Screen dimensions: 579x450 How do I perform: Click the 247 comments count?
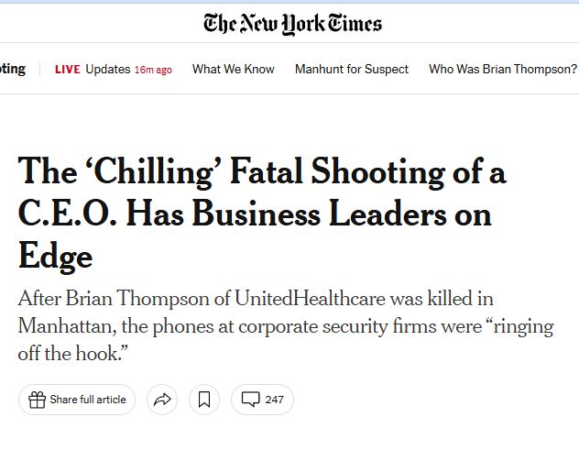274,400
